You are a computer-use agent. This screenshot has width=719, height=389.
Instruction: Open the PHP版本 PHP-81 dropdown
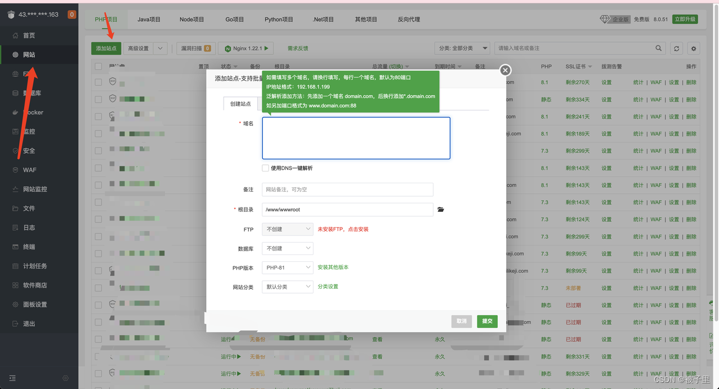(288, 268)
